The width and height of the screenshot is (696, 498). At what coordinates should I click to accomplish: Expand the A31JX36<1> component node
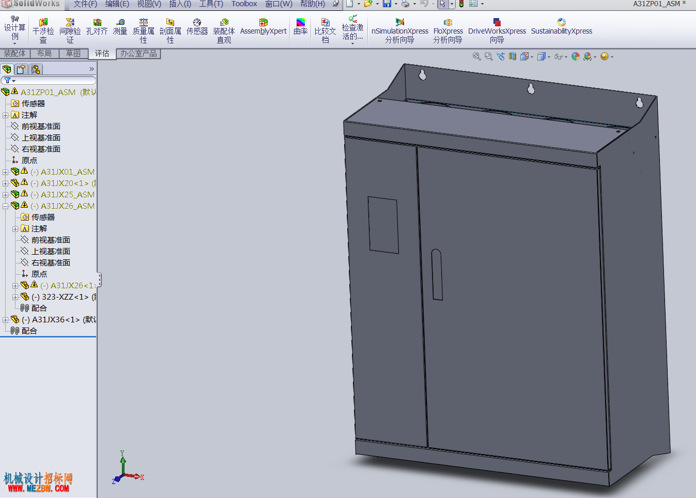(x=5, y=320)
